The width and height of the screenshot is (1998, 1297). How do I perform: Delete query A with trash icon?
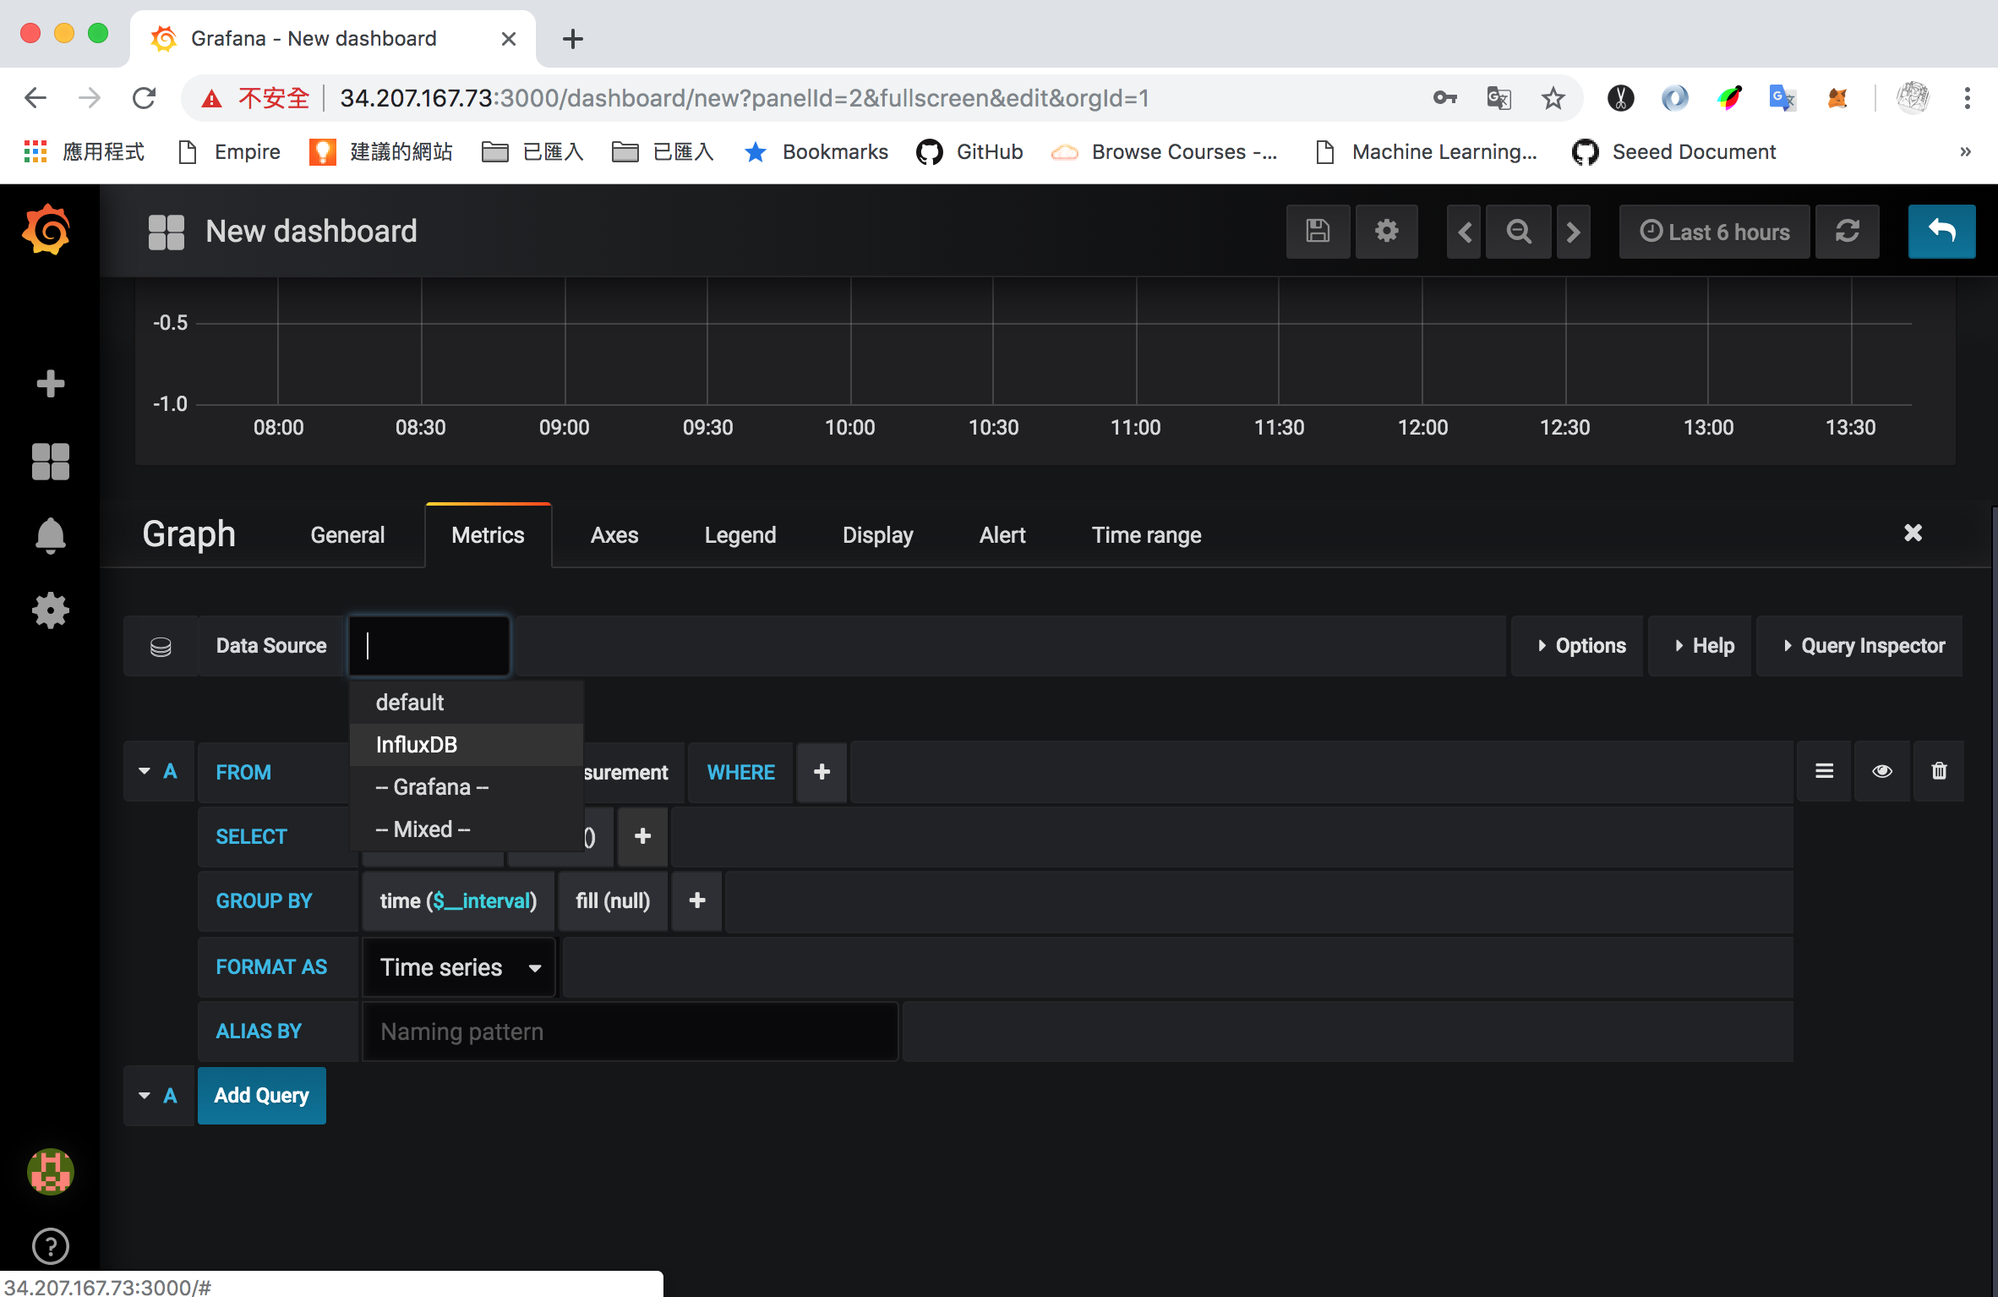click(1939, 771)
